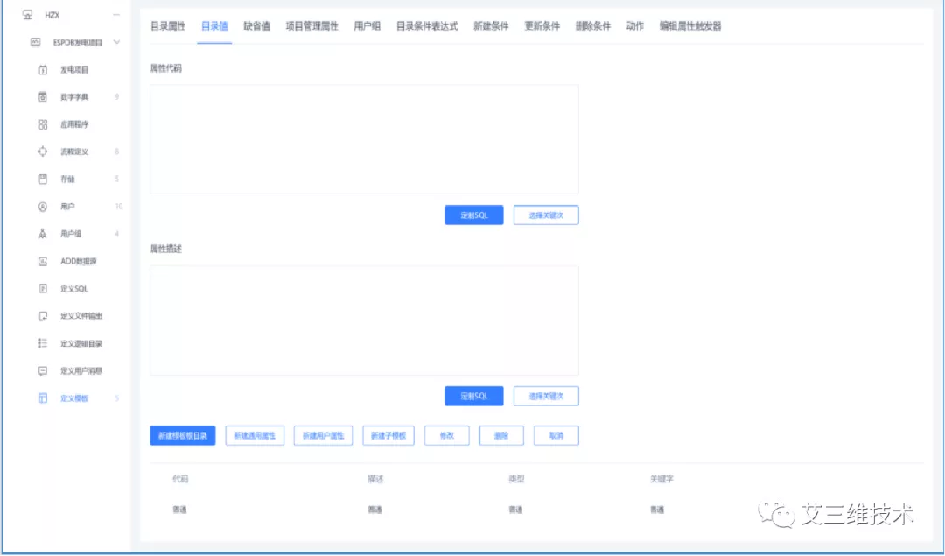Click the 定义SQL document icon

[42, 289]
